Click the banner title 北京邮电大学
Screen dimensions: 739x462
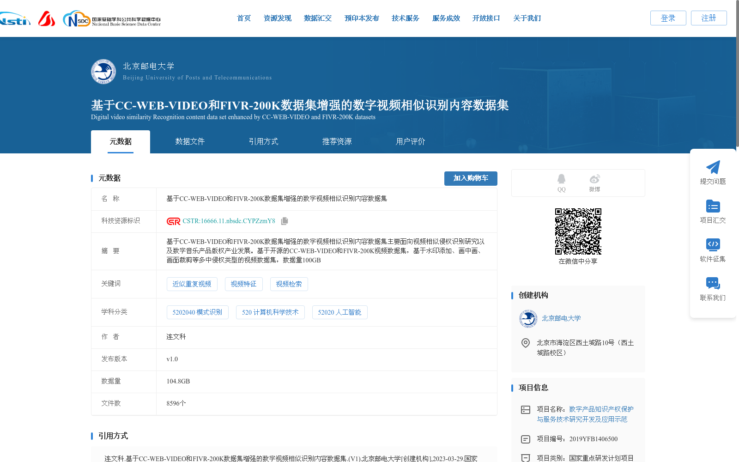pos(149,66)
